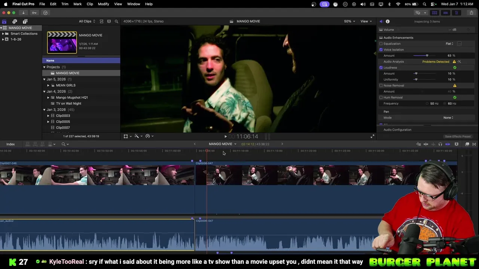The image size is (479, 269).
Task: Open Background Tasks checkmark button
Action: pyautogui.click(x=45, y=13)
